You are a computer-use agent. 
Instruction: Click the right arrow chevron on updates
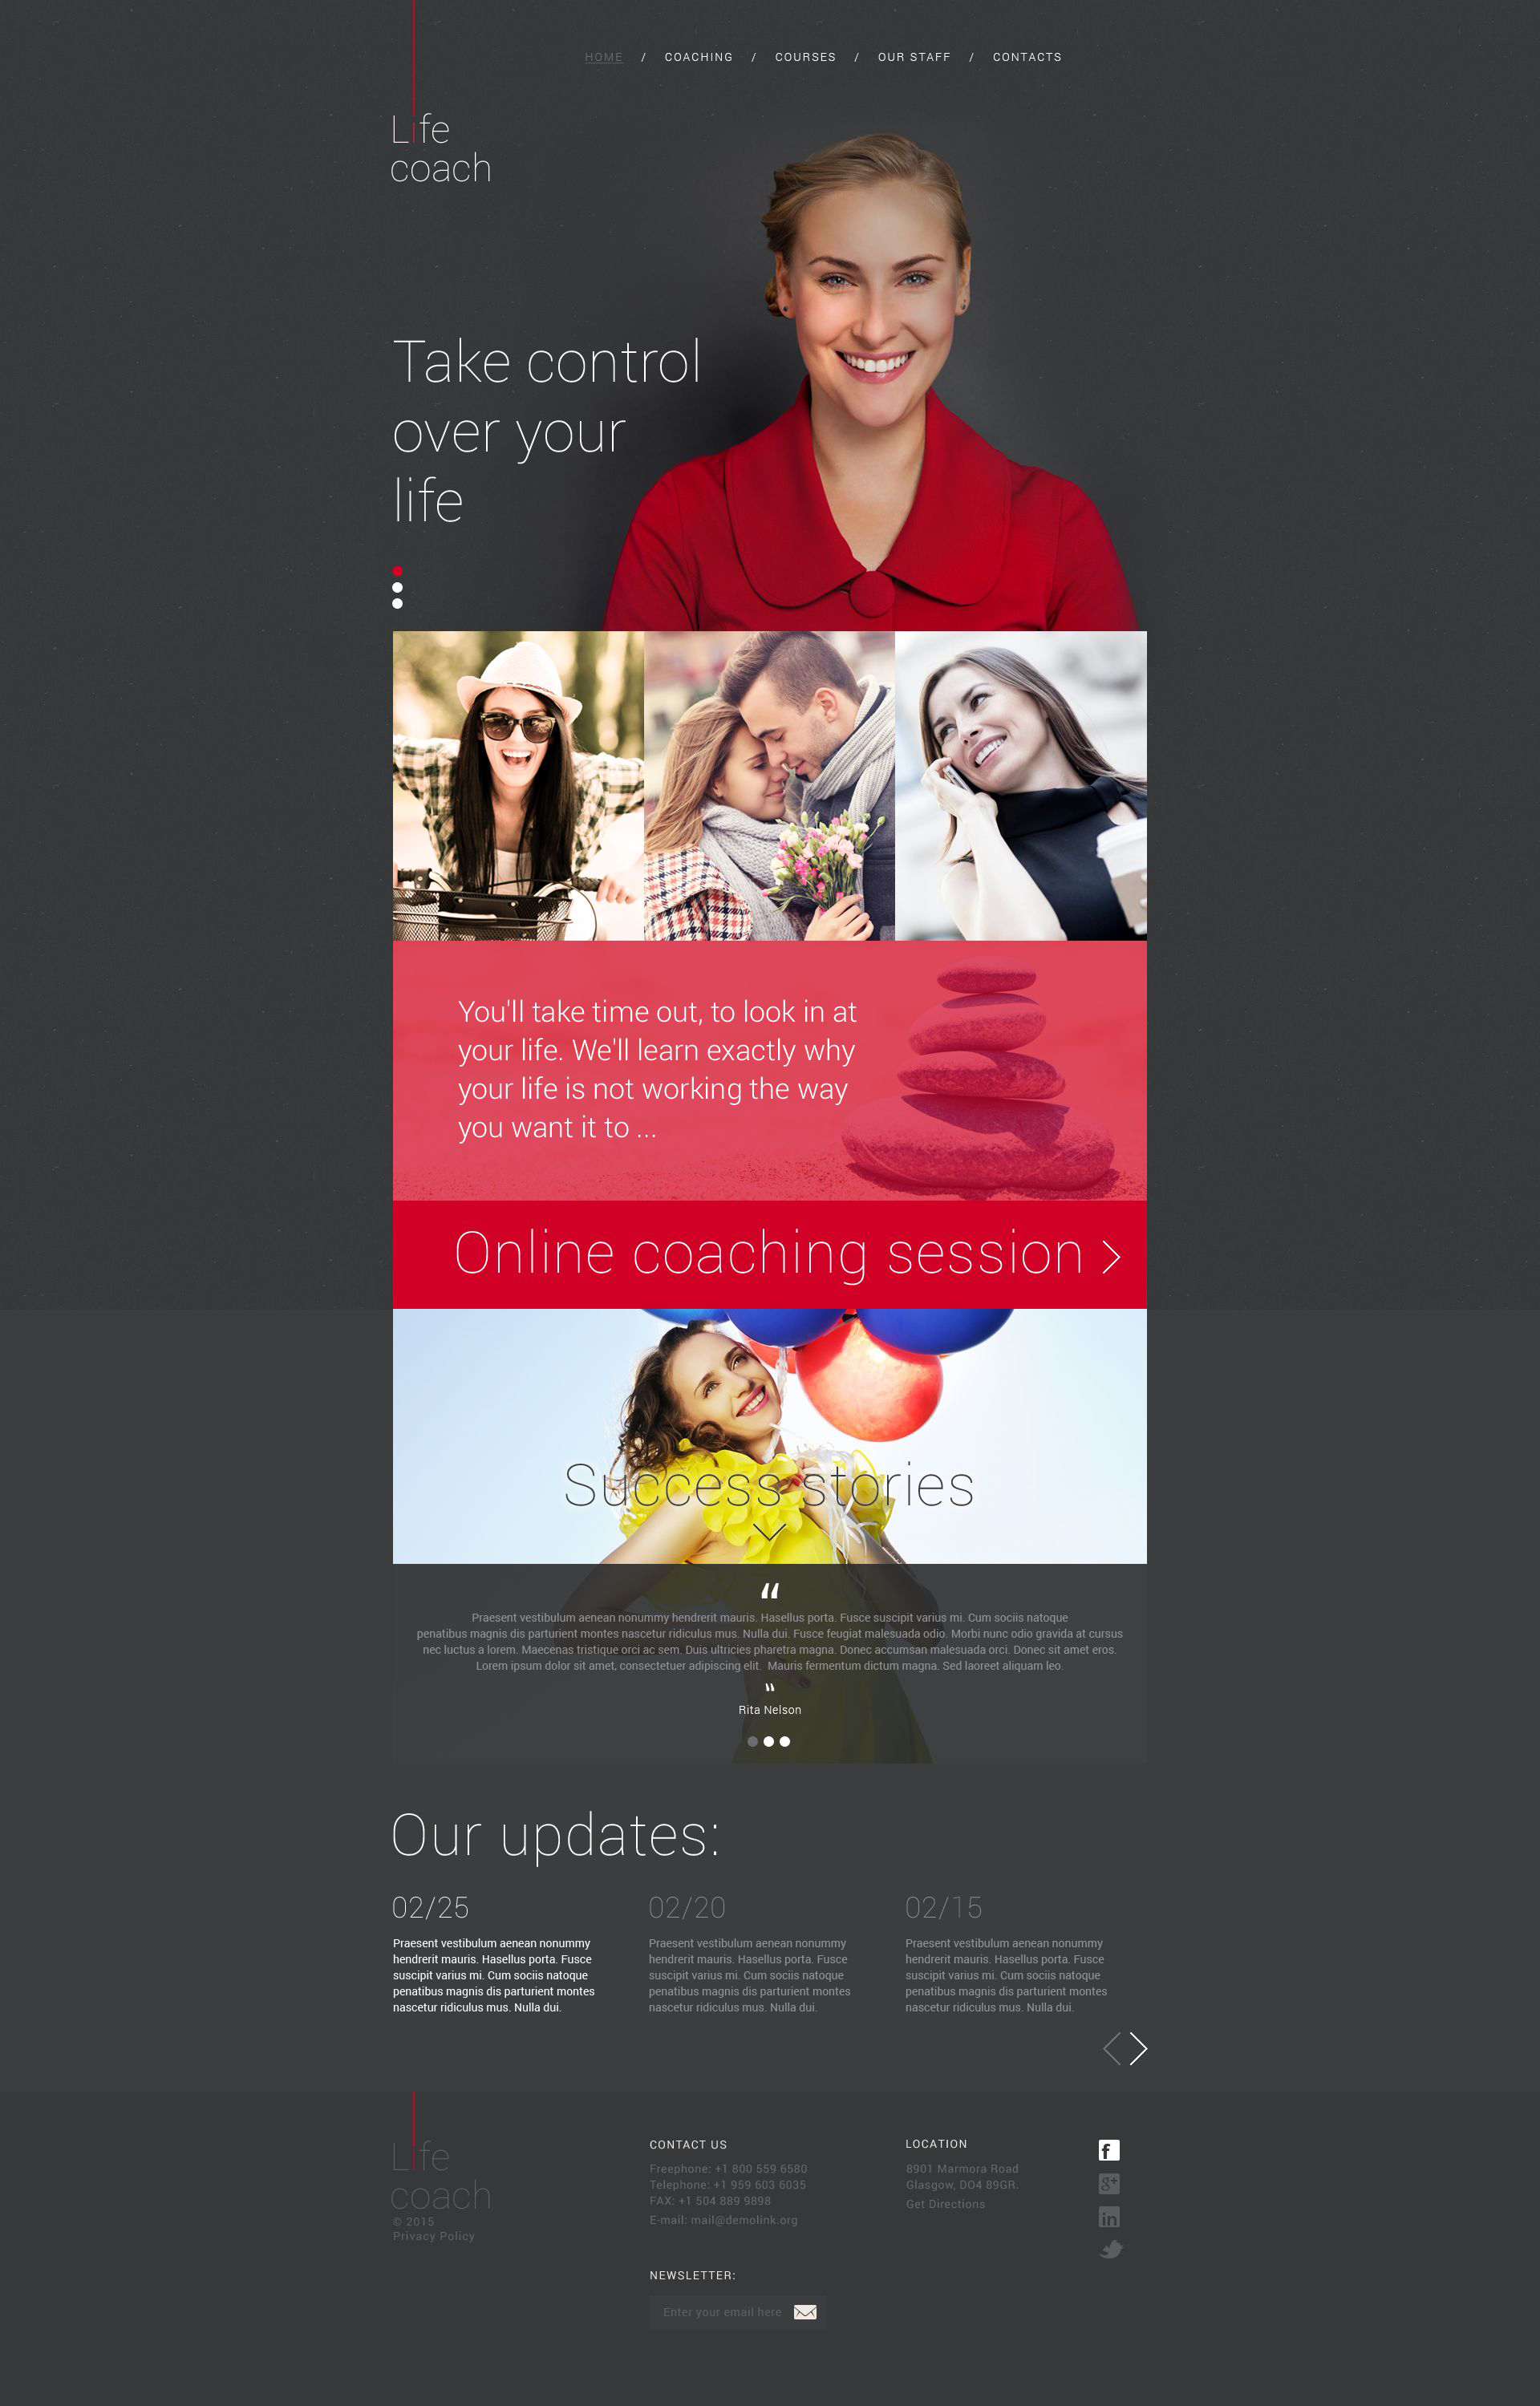click(1137, 2048)
